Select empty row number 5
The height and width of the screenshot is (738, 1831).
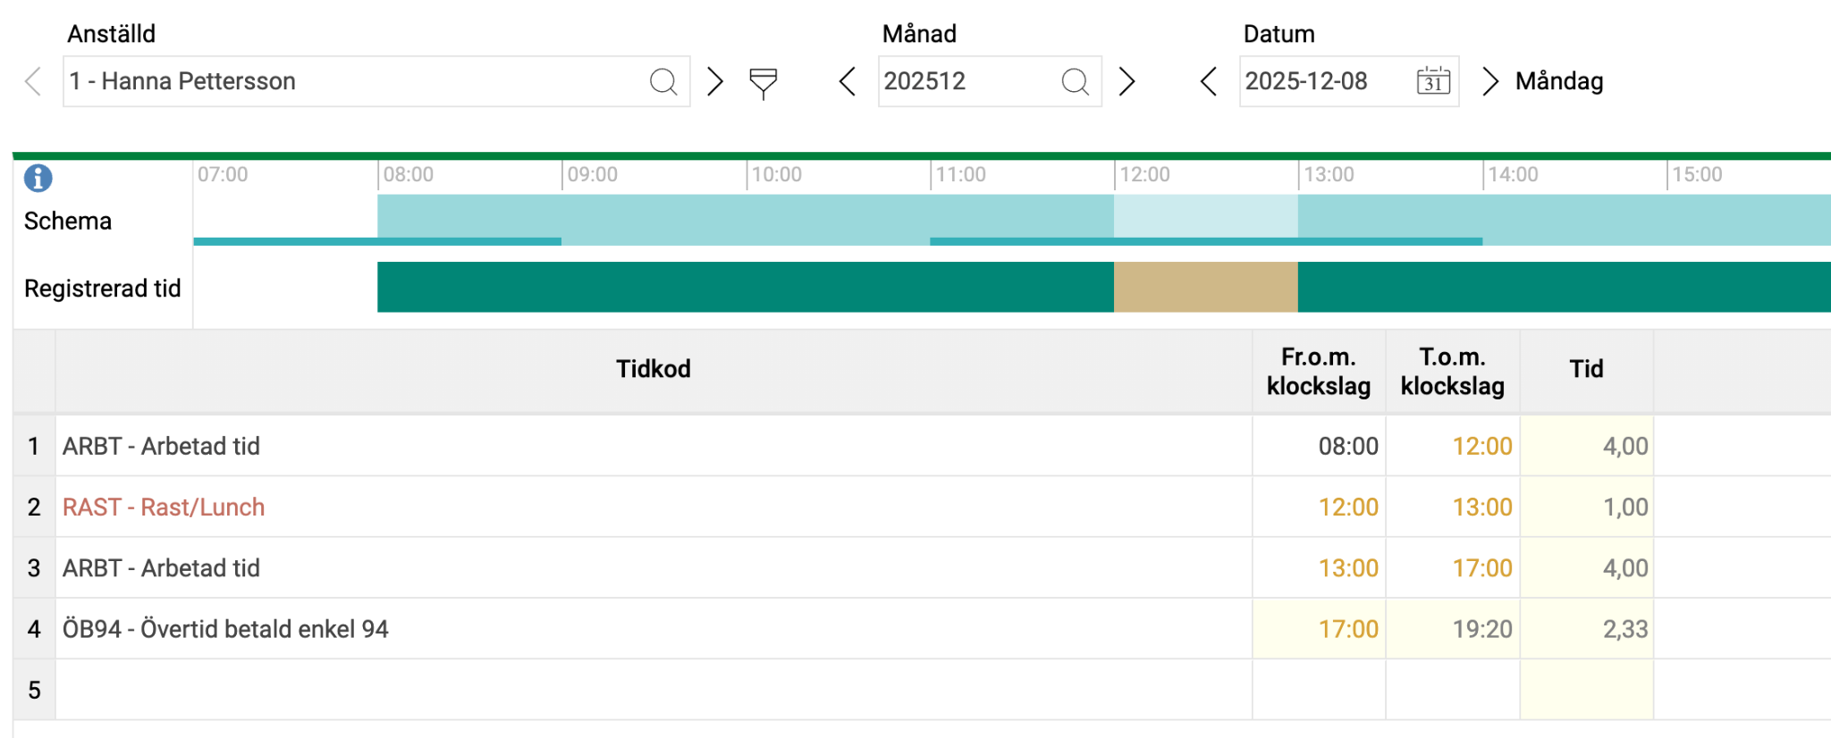(x=34, y=690)
